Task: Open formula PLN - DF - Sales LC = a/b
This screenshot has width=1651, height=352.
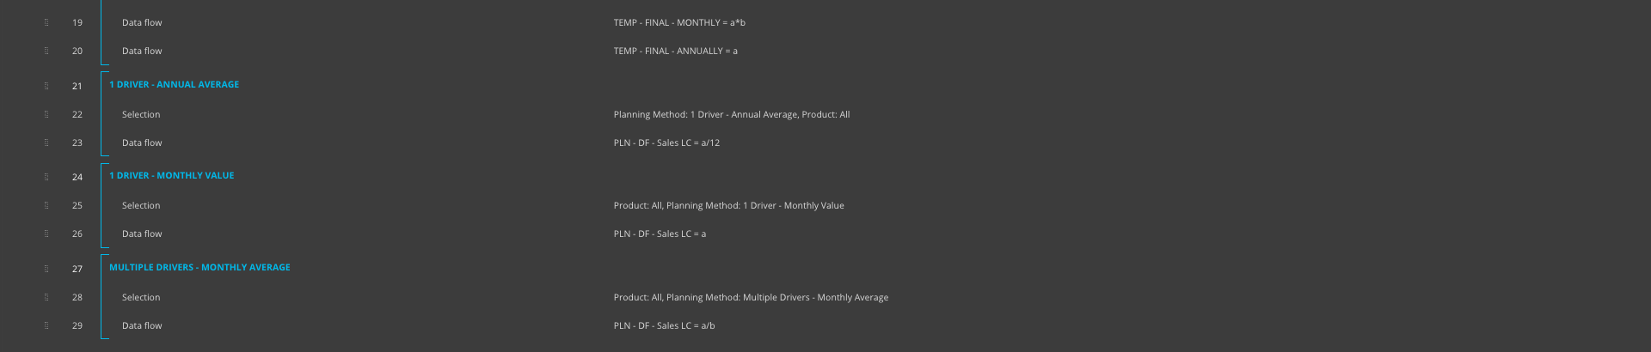Action: [664, 325]
